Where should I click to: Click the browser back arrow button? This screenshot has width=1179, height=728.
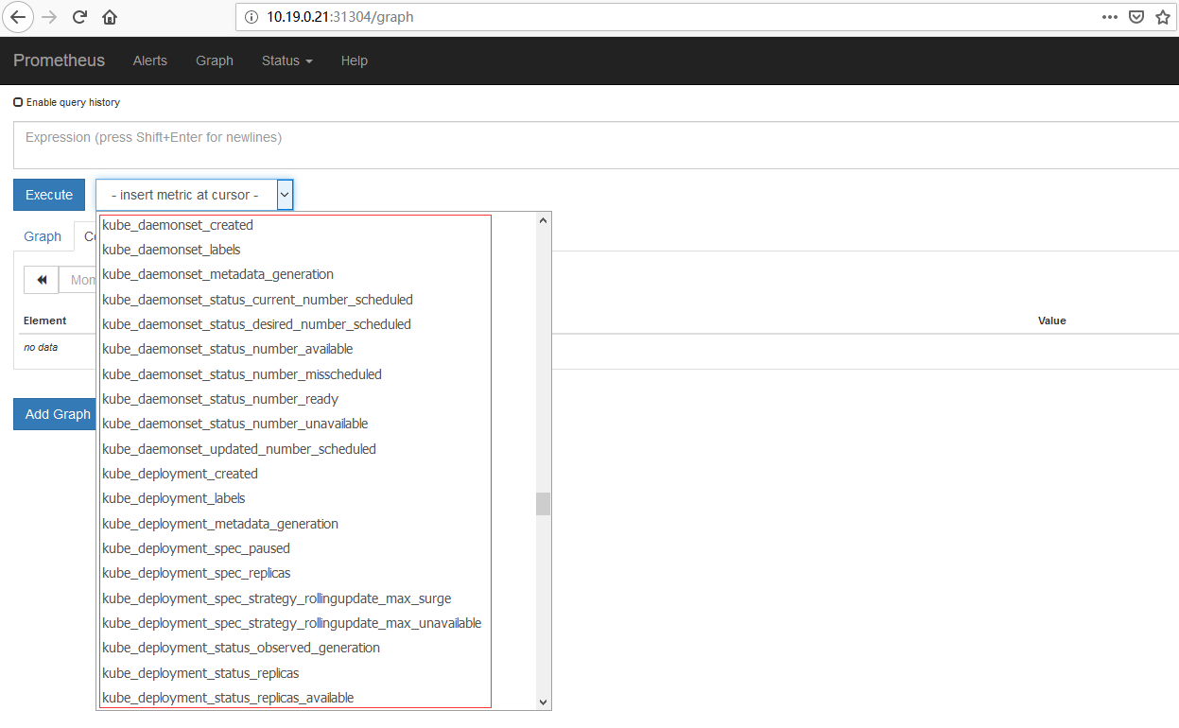pos(19,17)
